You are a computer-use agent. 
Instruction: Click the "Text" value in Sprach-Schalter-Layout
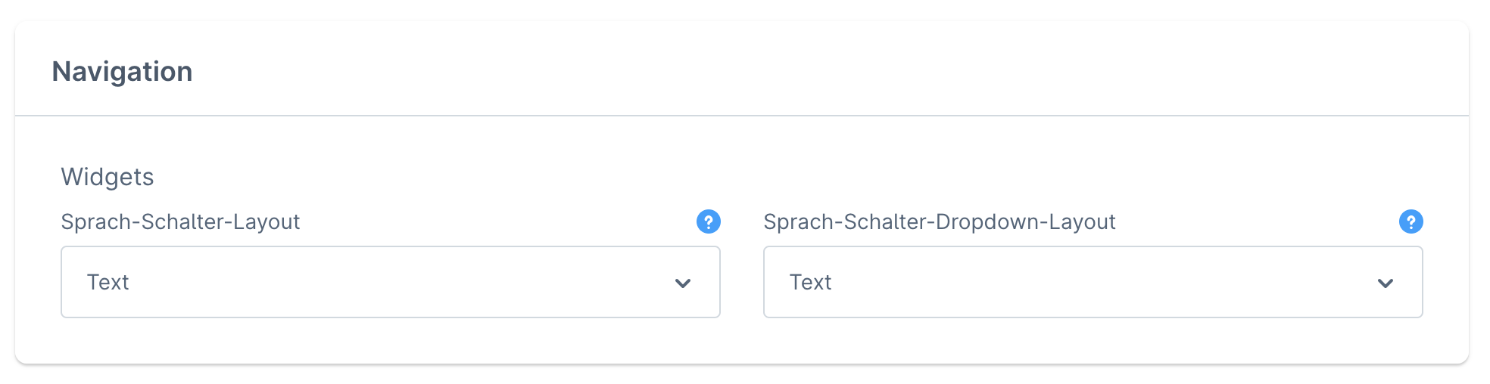(108, 282)
